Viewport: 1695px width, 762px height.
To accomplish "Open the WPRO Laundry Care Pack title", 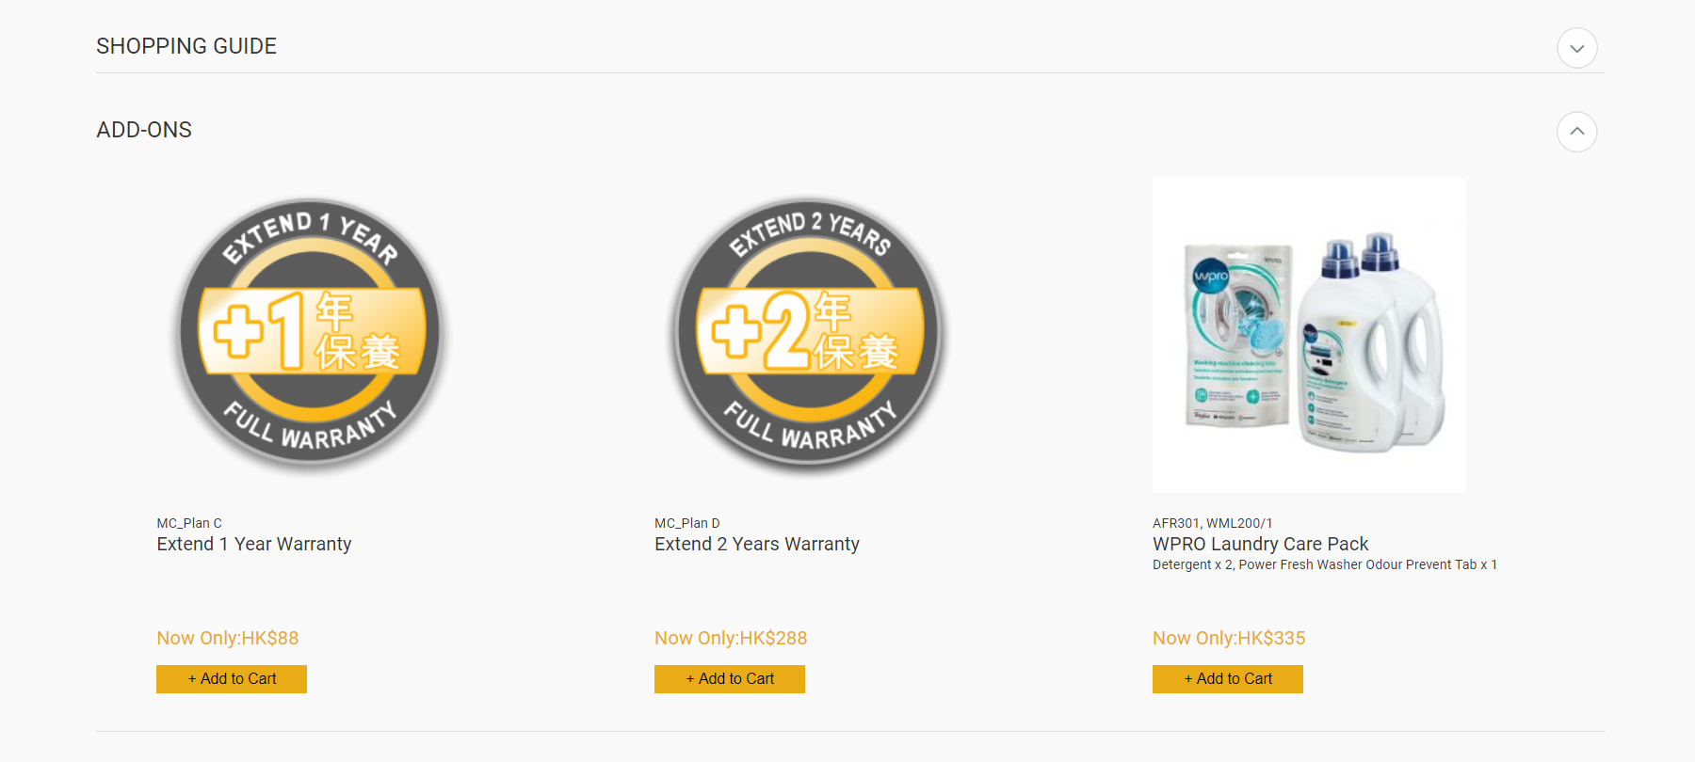I will (x=1260, y=544).
